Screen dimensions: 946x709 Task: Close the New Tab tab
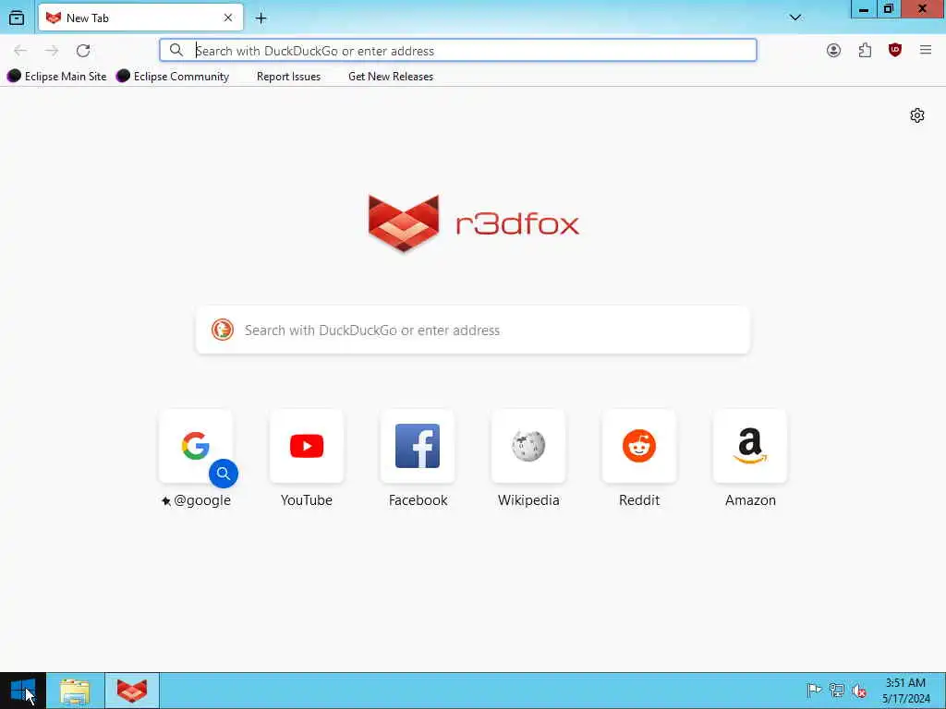228,18
